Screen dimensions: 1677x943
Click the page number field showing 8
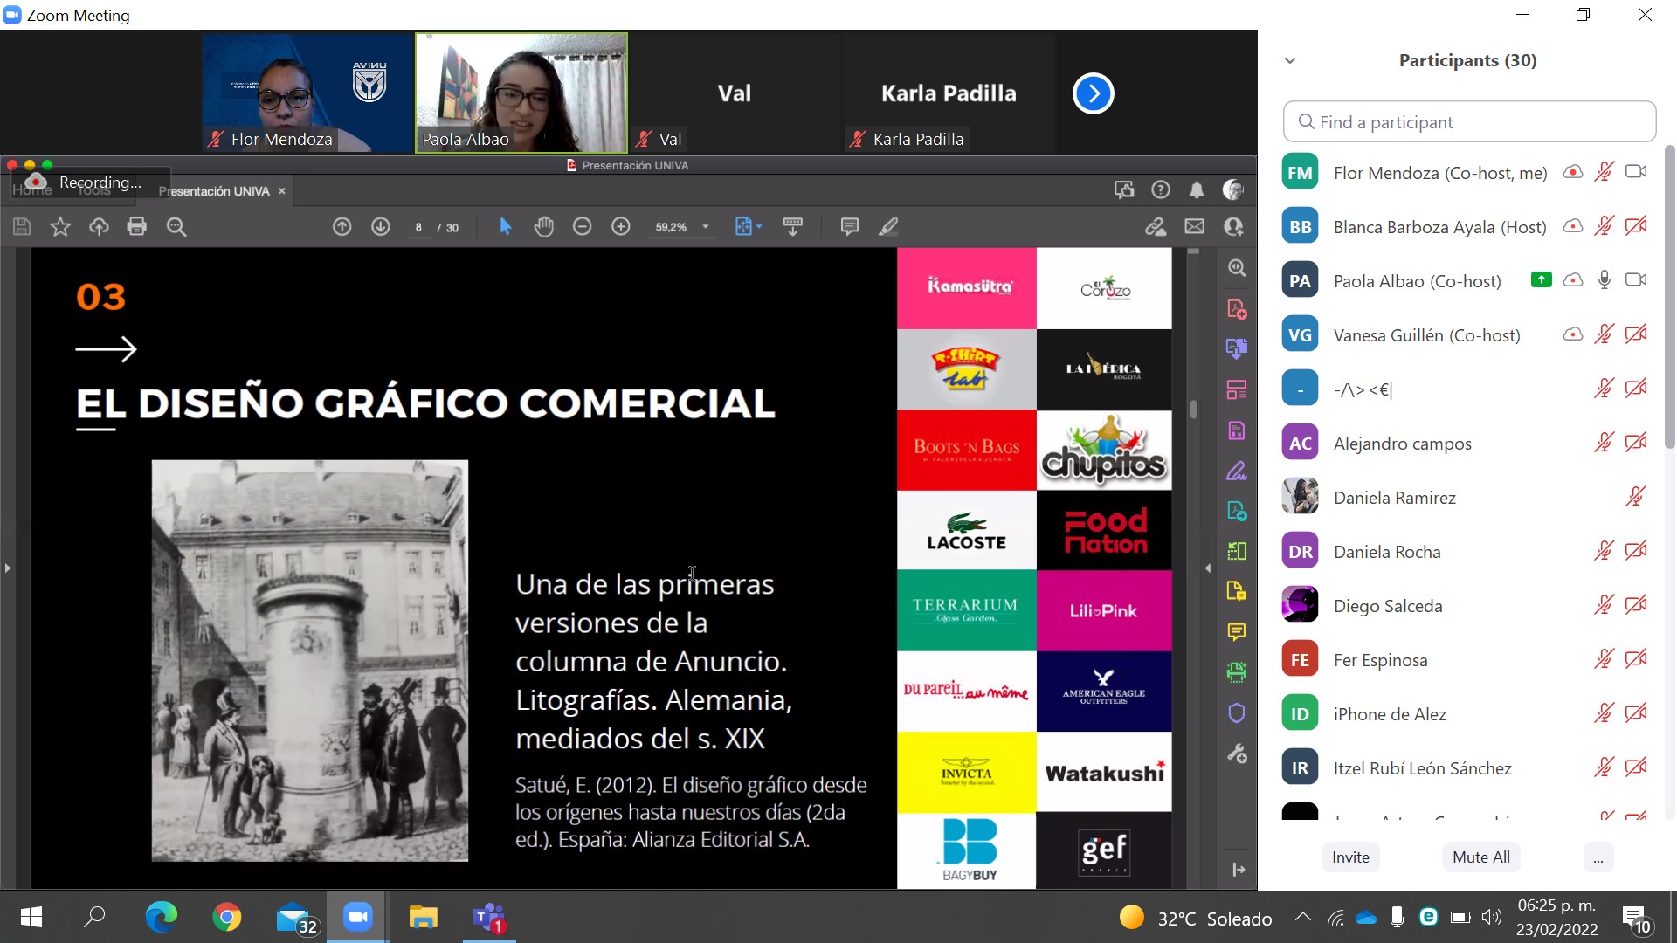pos(418,227)
